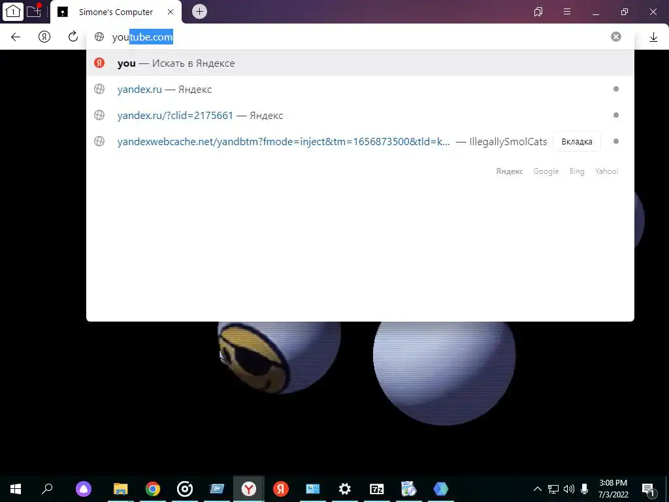669x502 pixels.
Task: Launch Alice assistant from taskbar
Action: point(84,489)
